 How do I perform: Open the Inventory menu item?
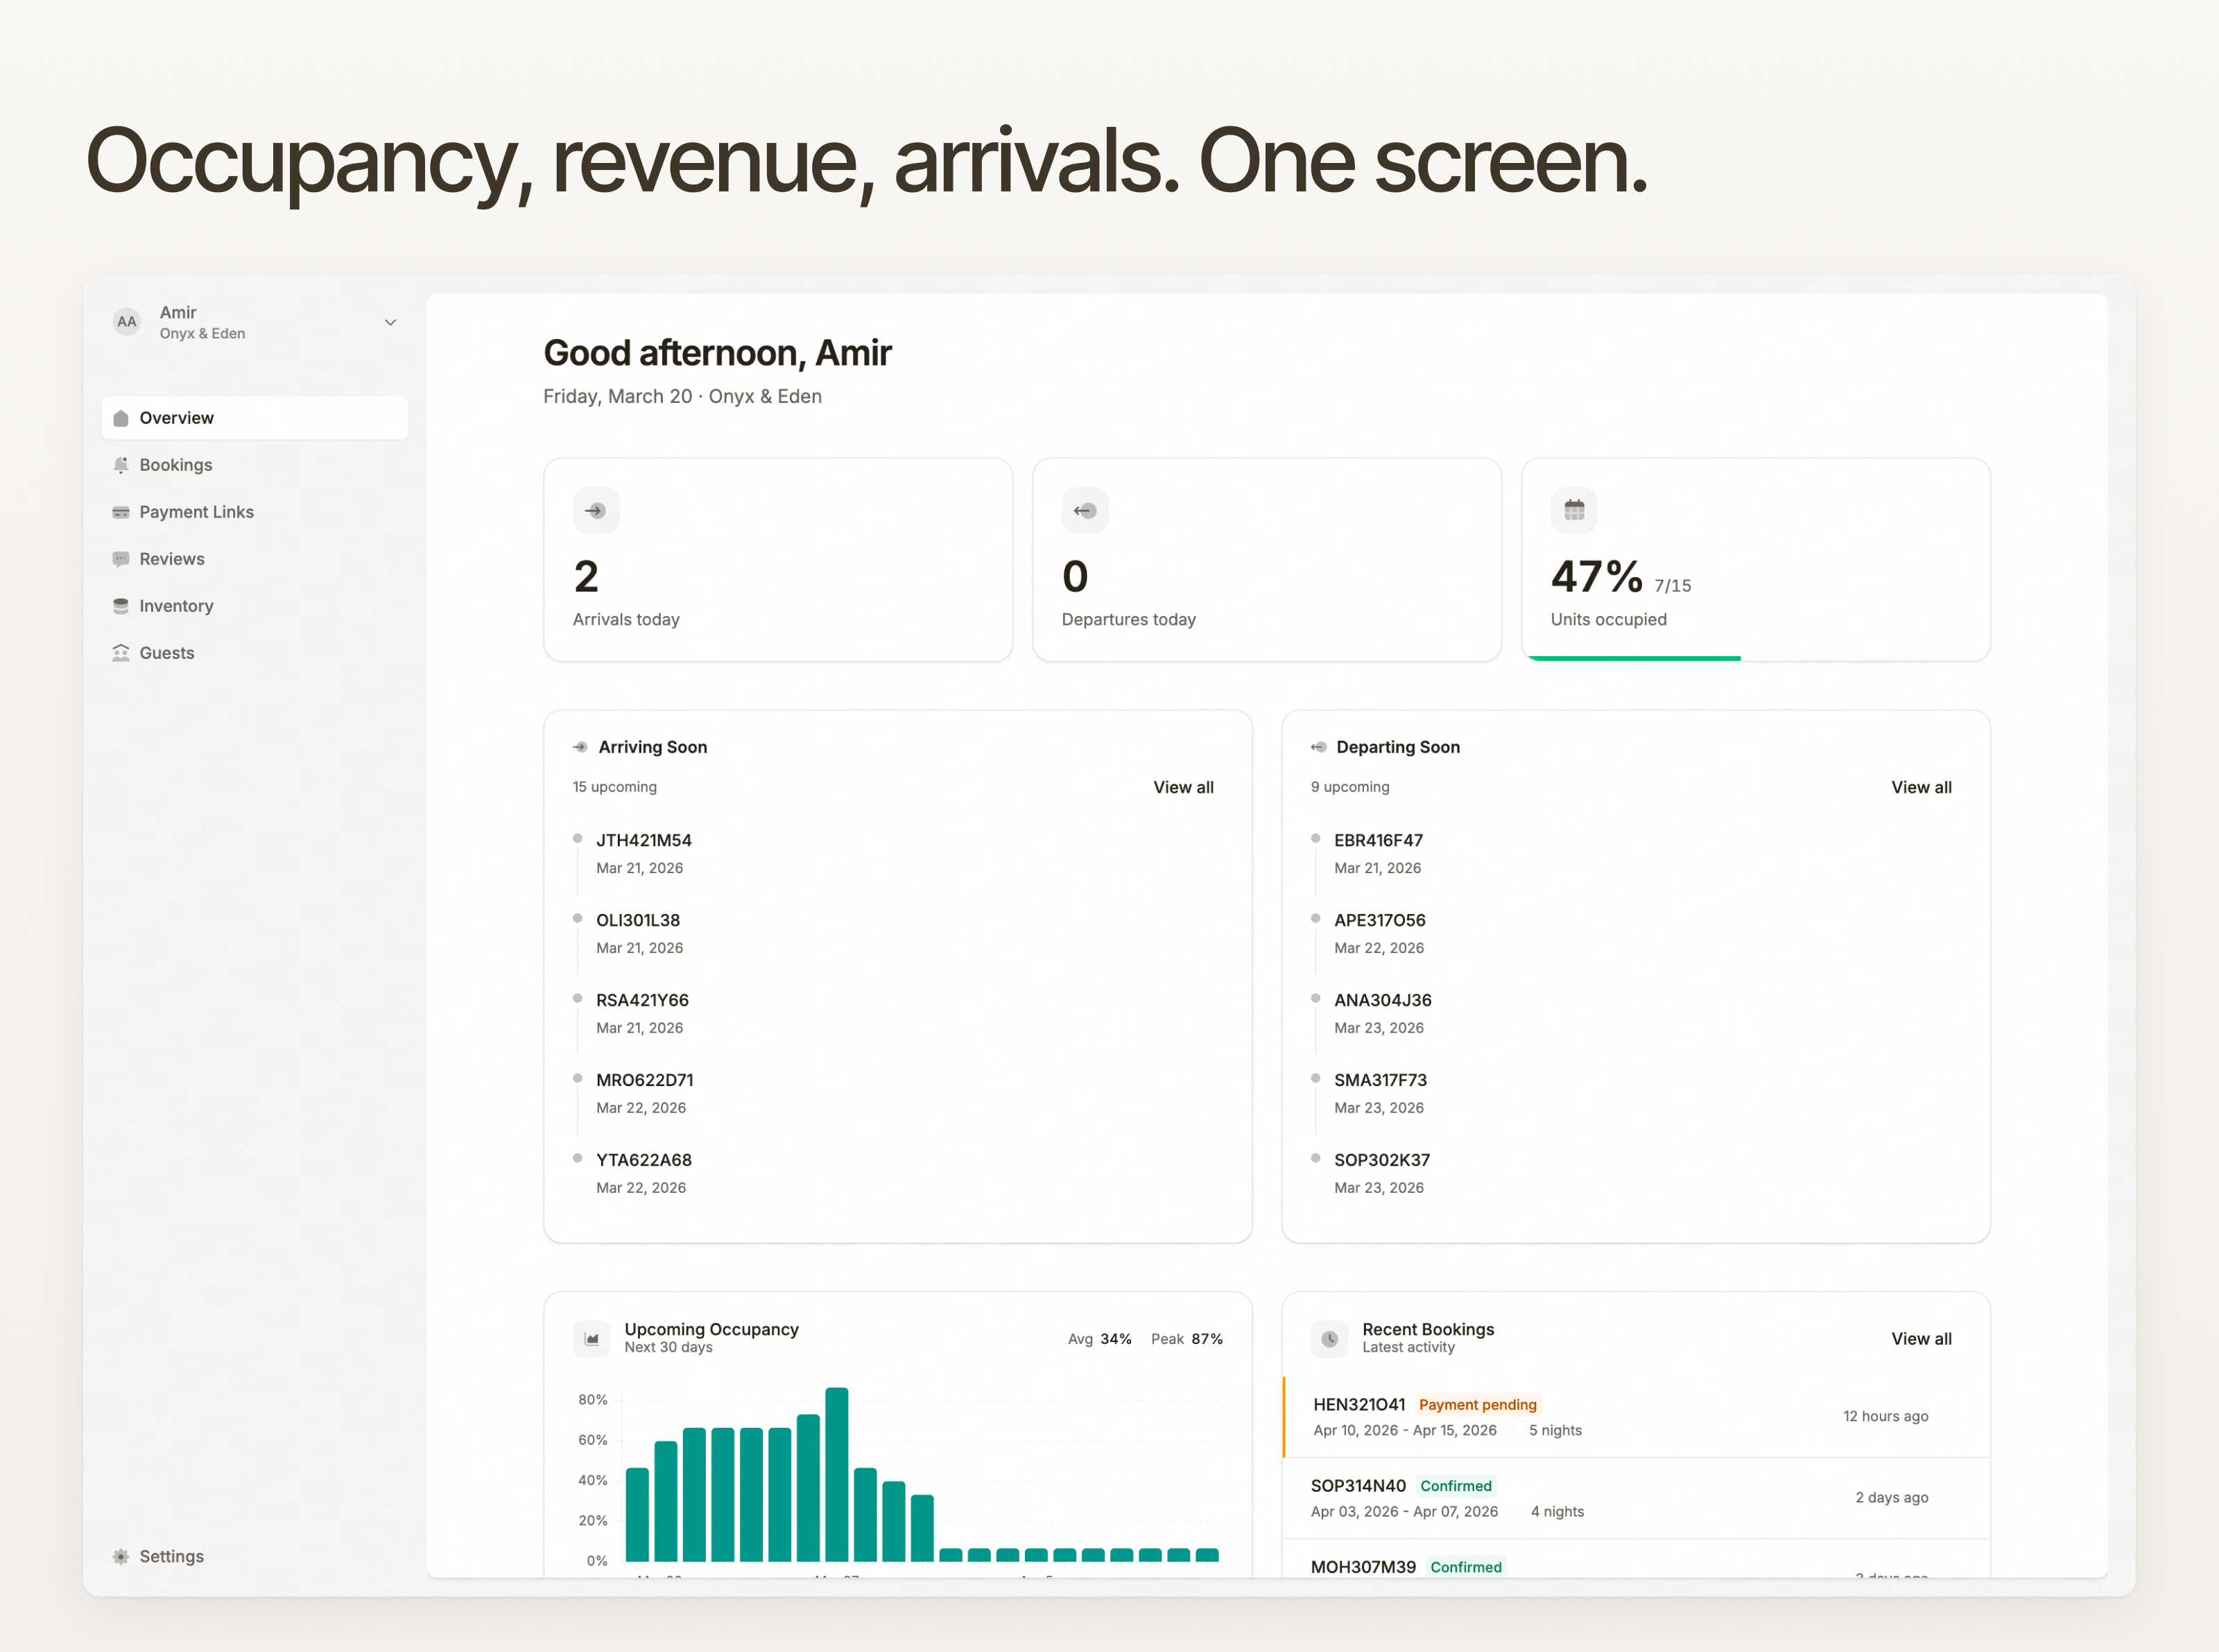[176, 606]
